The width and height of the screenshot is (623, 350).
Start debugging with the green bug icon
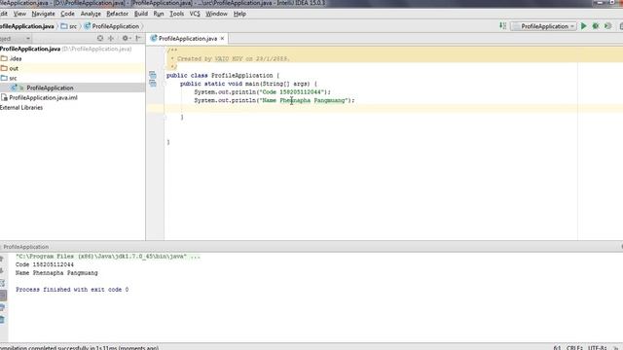[595, 26]
